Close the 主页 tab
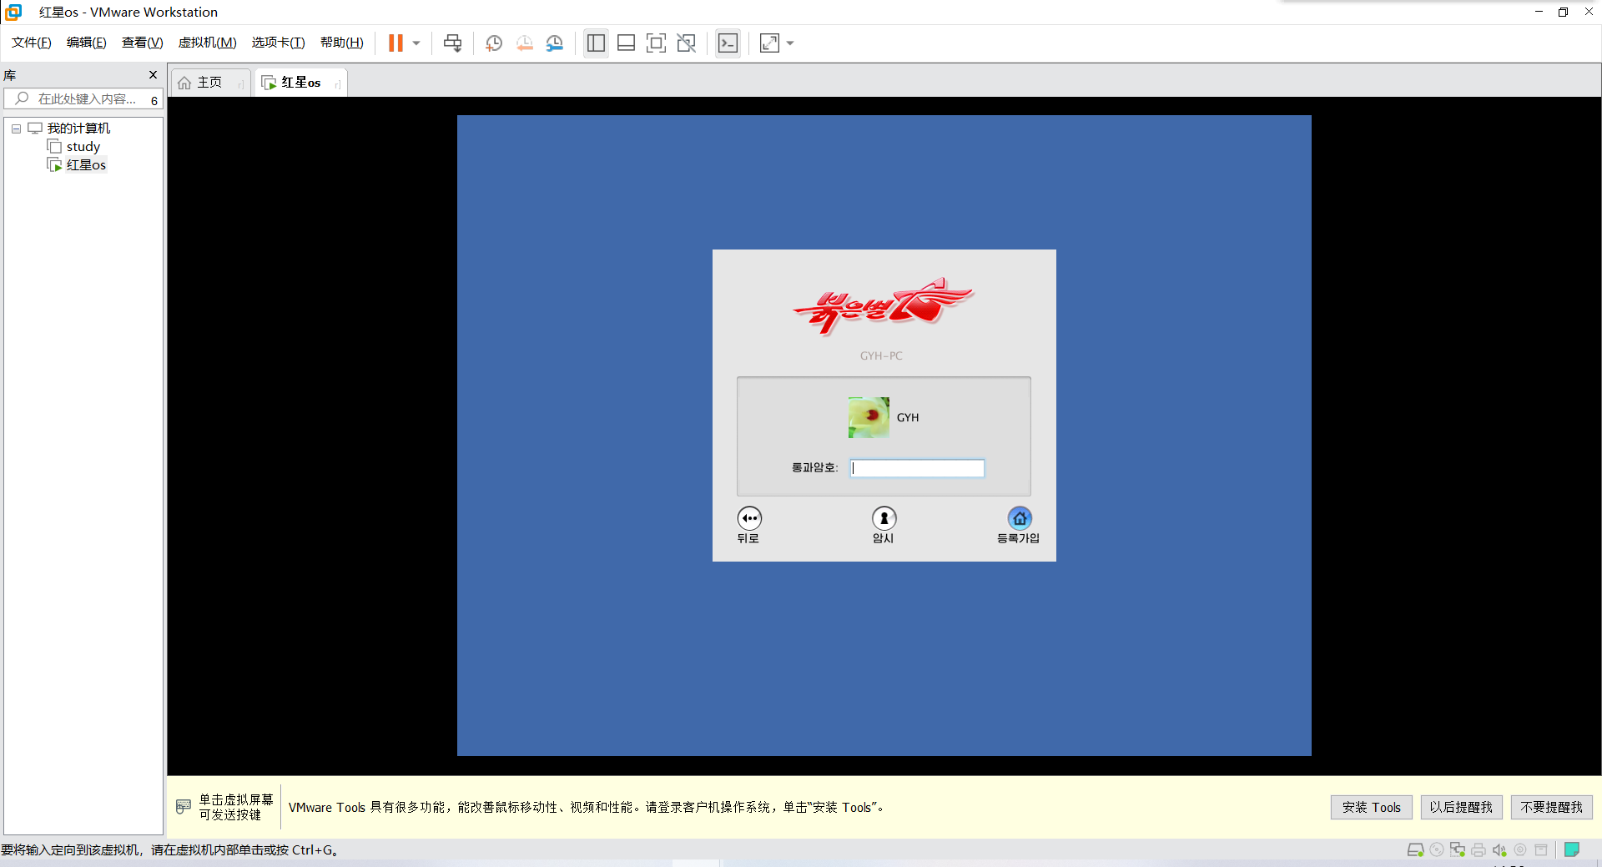 pyautogui.click(x=240, y=83)
